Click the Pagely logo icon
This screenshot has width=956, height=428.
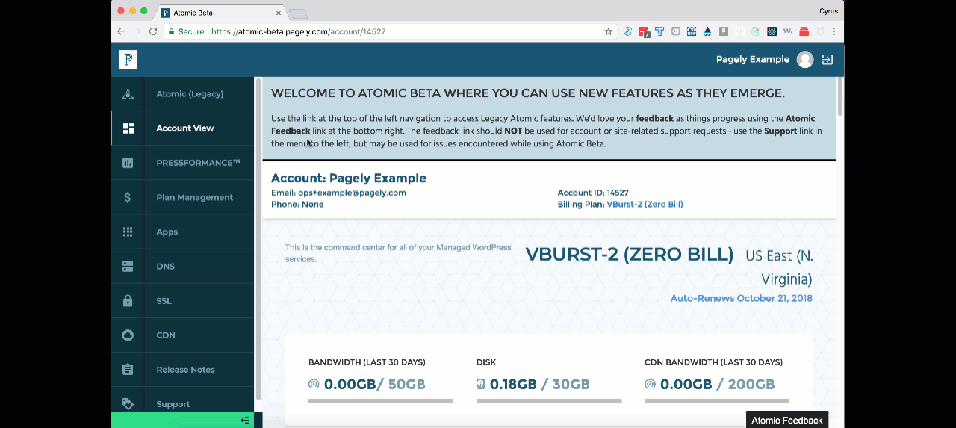coord(128,60)
